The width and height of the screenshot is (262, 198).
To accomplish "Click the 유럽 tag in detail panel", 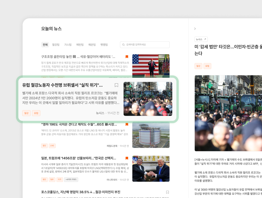I will pyautogui.click(x=207, y=66).
